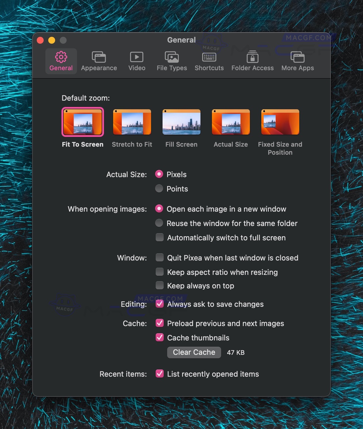Toggle 'Keep always on top'
Screen dimensions: 363x429
point(159,285)
